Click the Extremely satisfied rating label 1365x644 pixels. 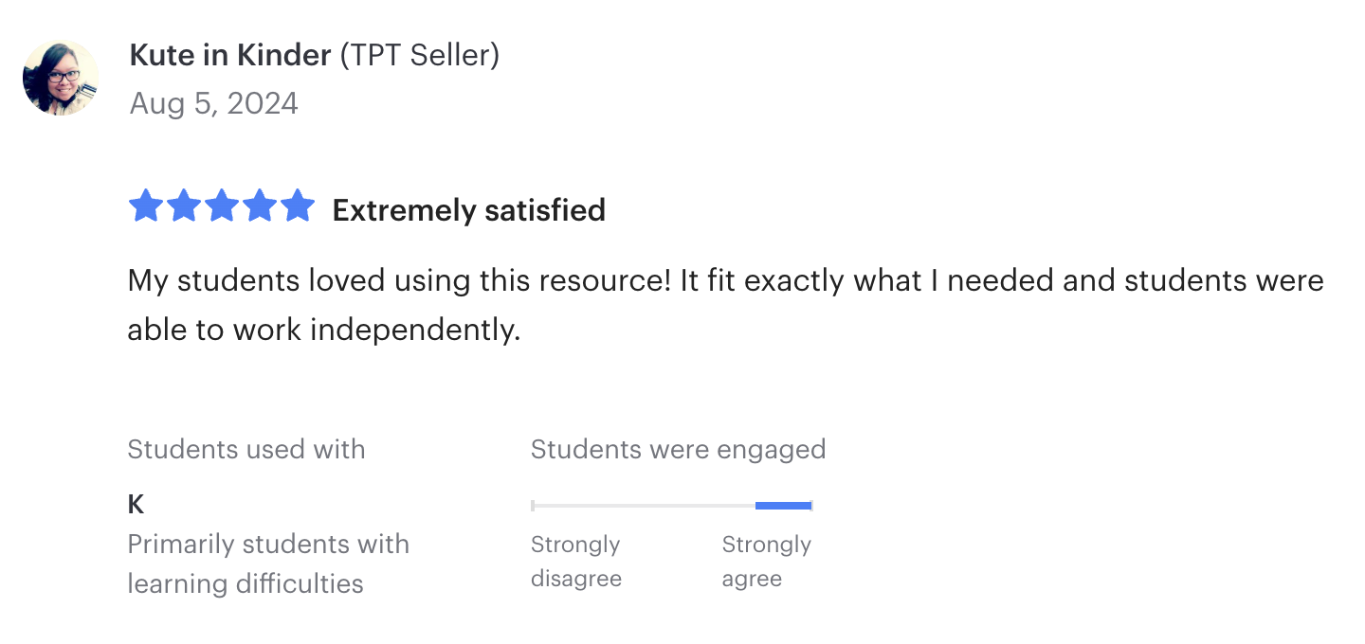(468, 210)
